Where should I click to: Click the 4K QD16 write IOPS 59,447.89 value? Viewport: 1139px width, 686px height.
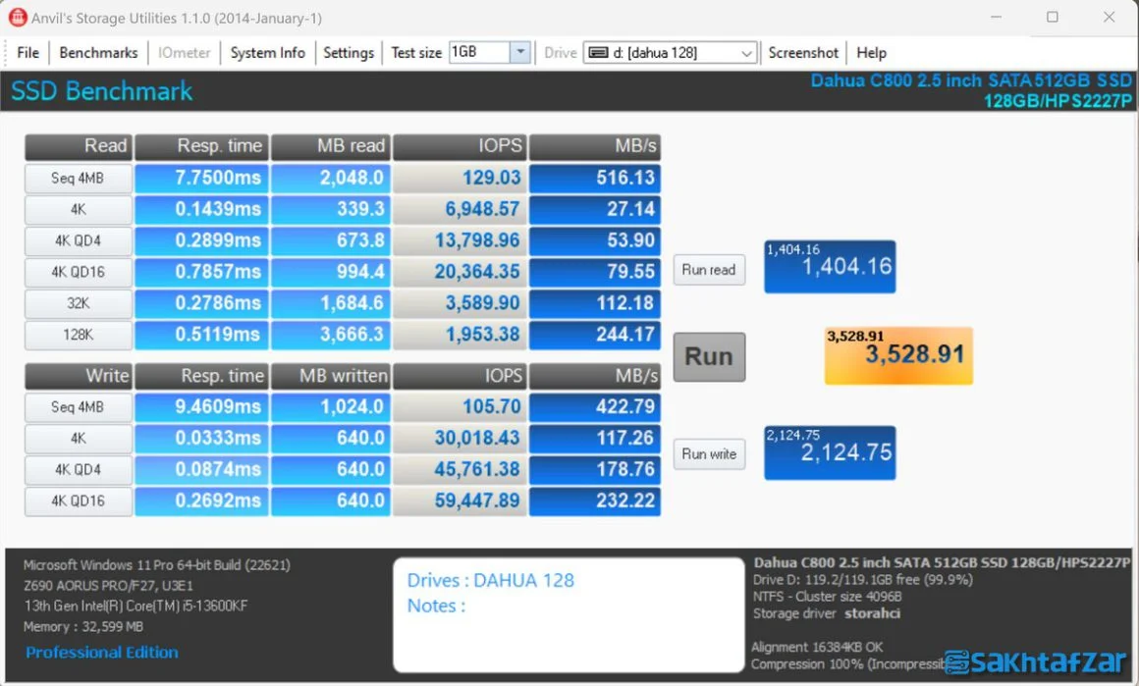pyautogui.click(x=460, y=501)
